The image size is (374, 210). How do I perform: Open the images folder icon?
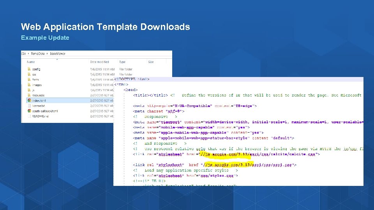pos(29,85)
